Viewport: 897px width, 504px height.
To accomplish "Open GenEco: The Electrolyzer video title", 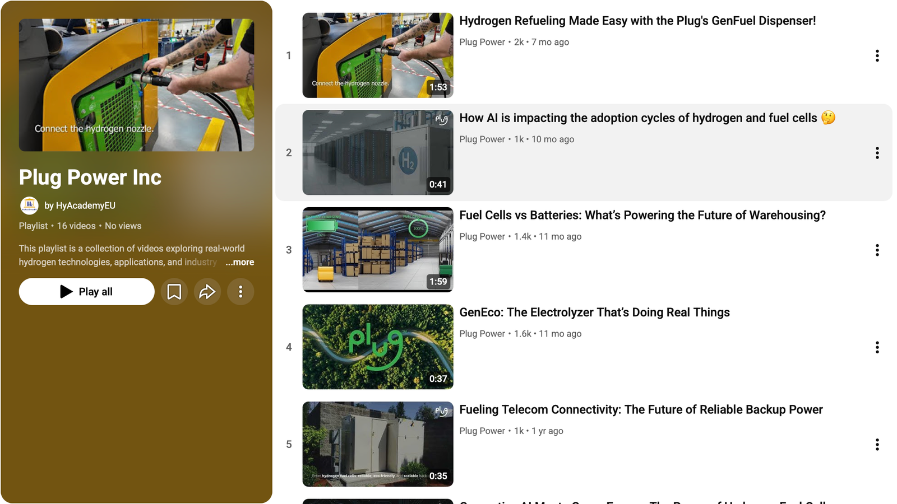I will click(x=594, y=312).
